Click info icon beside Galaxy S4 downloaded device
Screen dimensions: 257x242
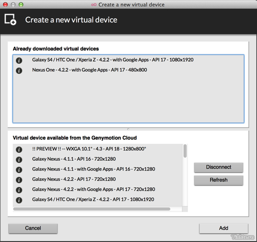click(19, 60)
